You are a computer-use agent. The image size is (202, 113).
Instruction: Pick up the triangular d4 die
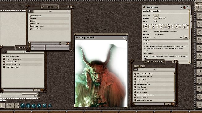pos(50,106)
